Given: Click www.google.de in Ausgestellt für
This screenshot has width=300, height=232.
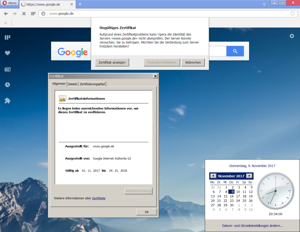Looking at the screenshot, I should tap(103, 146).
